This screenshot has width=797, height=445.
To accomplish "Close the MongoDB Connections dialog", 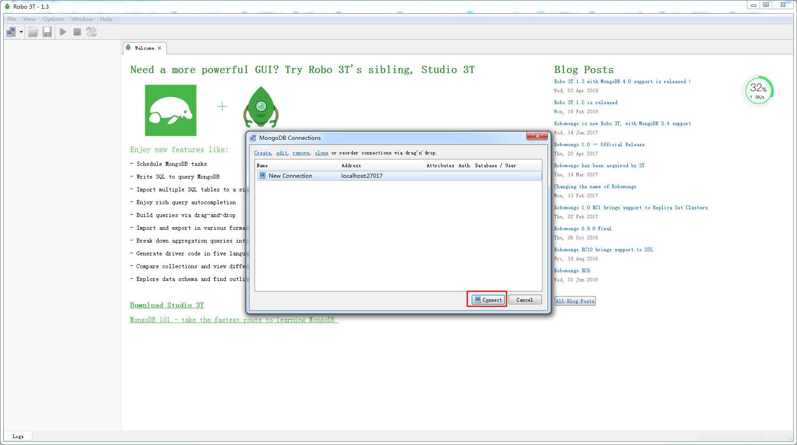I will pos(537,136).
